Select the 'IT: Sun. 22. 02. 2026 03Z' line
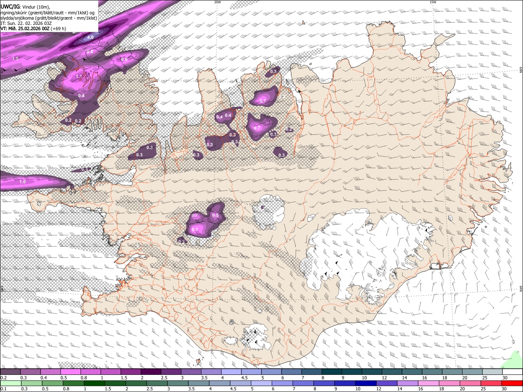The width and height of the screenshot is (523, 392). [x=26, y=23]
